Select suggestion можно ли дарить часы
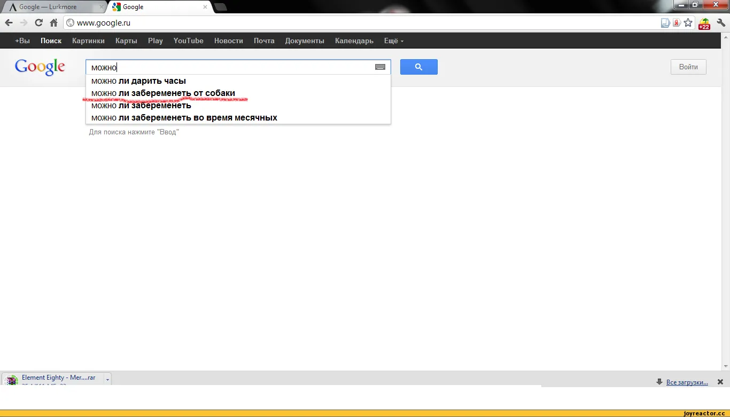 tap(238, 81)
